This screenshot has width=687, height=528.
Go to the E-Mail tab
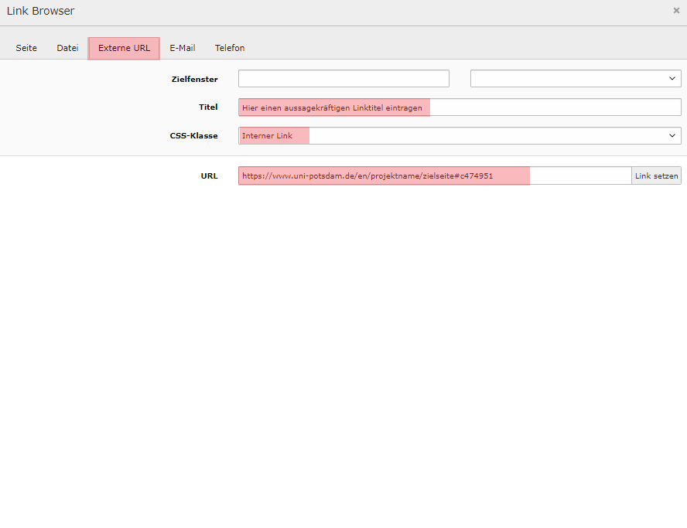183,48
